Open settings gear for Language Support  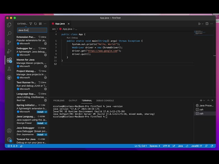point(46,100)
